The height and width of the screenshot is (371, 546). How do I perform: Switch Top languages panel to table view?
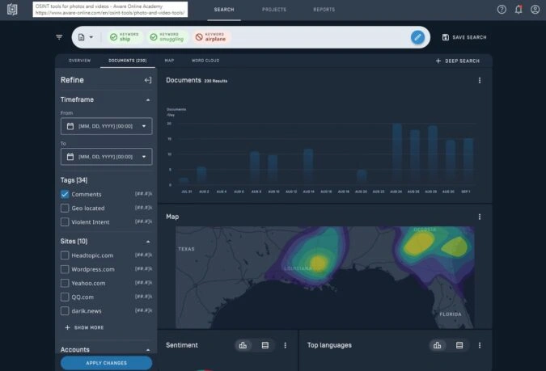459,345
